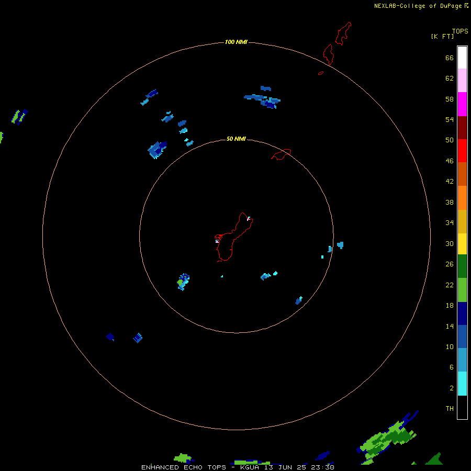The width and height of the screenshot is (471, 471).
Task: Click the 38 value on the legend
Action: 450,202
